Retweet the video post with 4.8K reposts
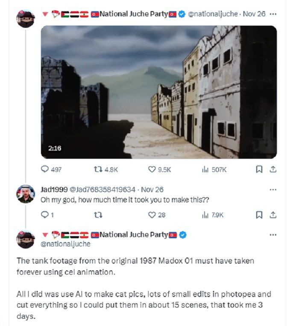Screen dimensions: 299x326 (106, 169)
